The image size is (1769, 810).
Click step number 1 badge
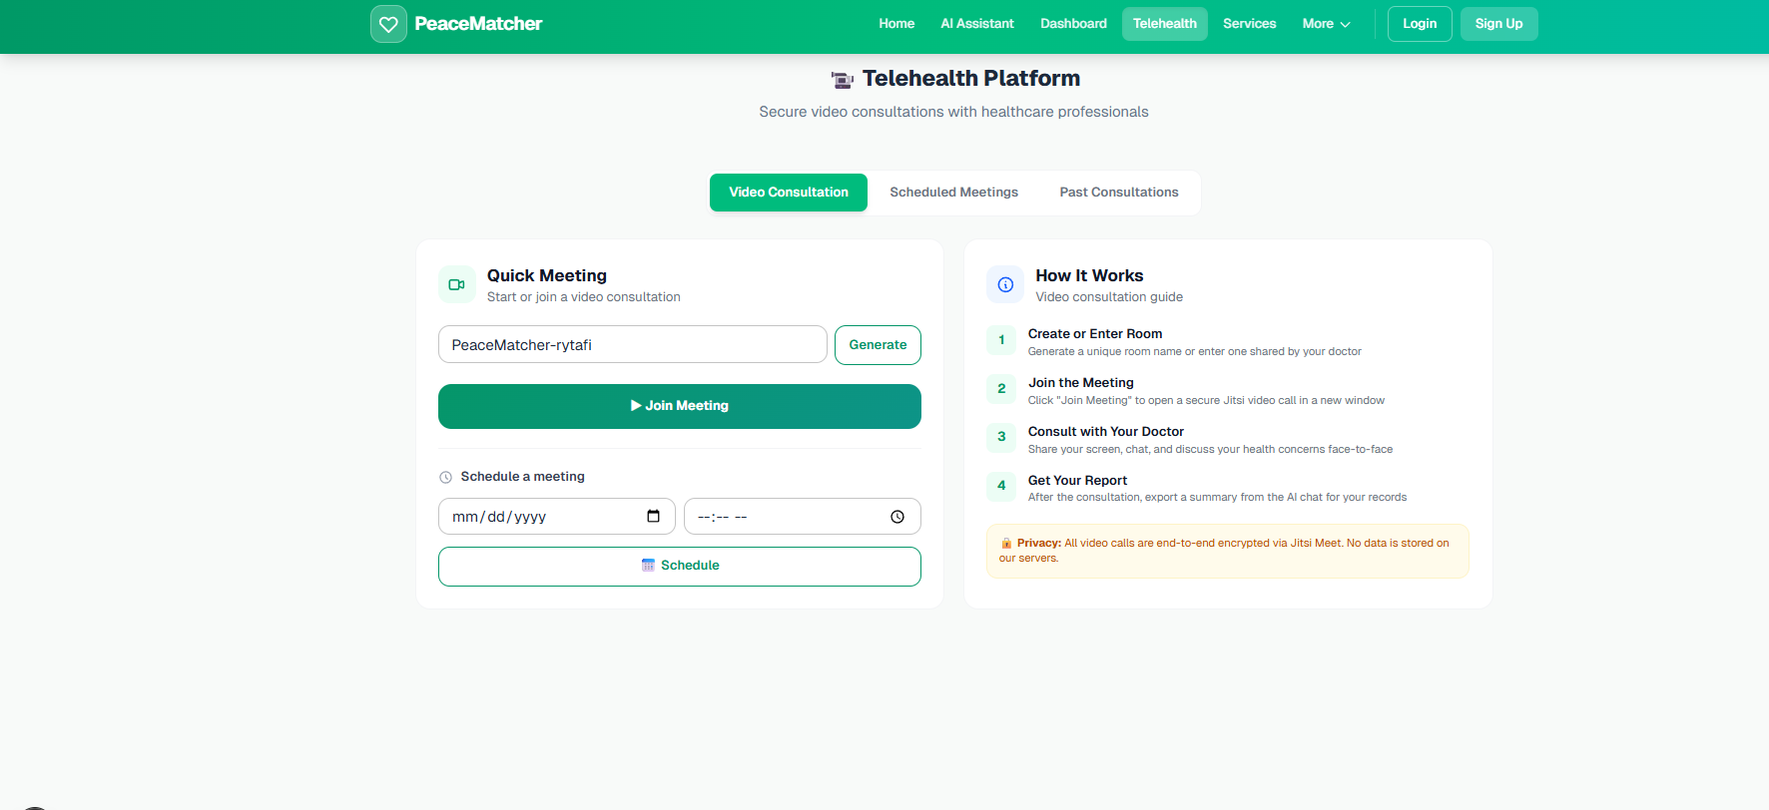point(1001,340)
